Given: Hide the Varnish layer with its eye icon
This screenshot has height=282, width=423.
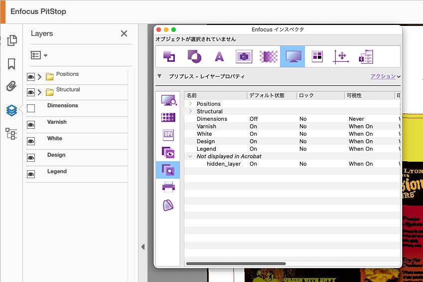Looking at the screenshot, I should (31, 125).
